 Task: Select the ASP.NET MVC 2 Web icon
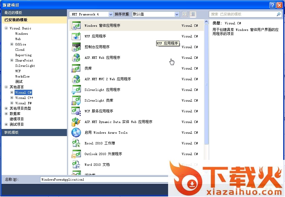76,79
